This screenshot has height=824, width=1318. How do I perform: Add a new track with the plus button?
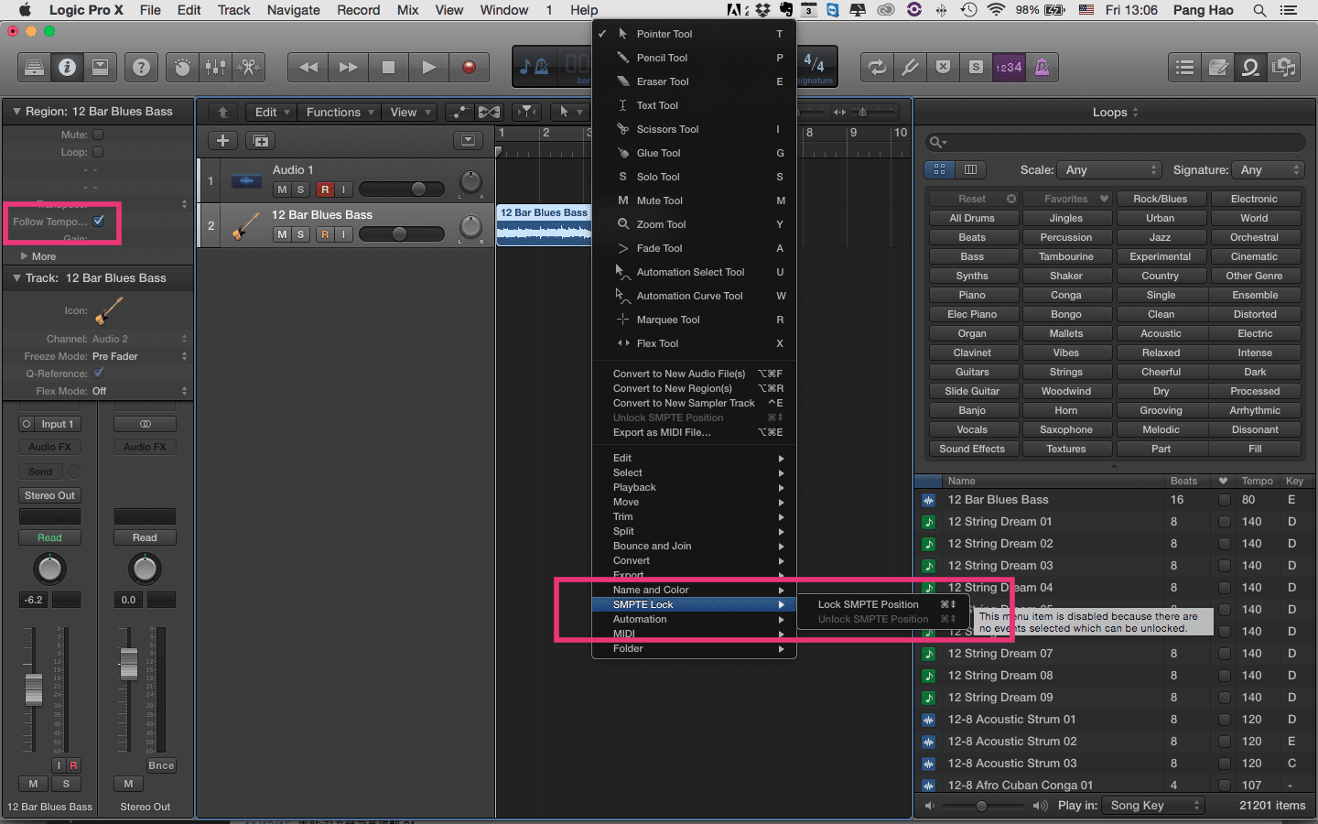222,140
